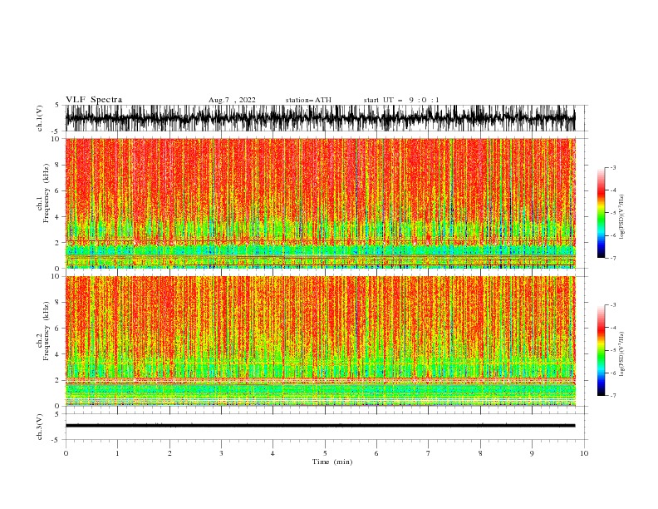This screenshot has width=658, height=509.
Task: Click the ch.2 spectrogram color scale bar
Action: 601,350
